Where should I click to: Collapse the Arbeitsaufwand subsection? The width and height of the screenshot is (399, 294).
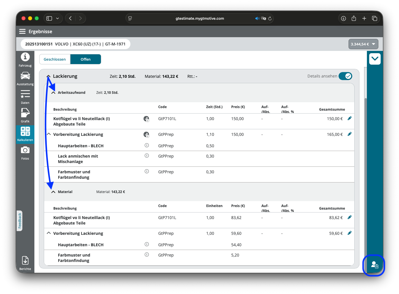(x=53, y=93)
